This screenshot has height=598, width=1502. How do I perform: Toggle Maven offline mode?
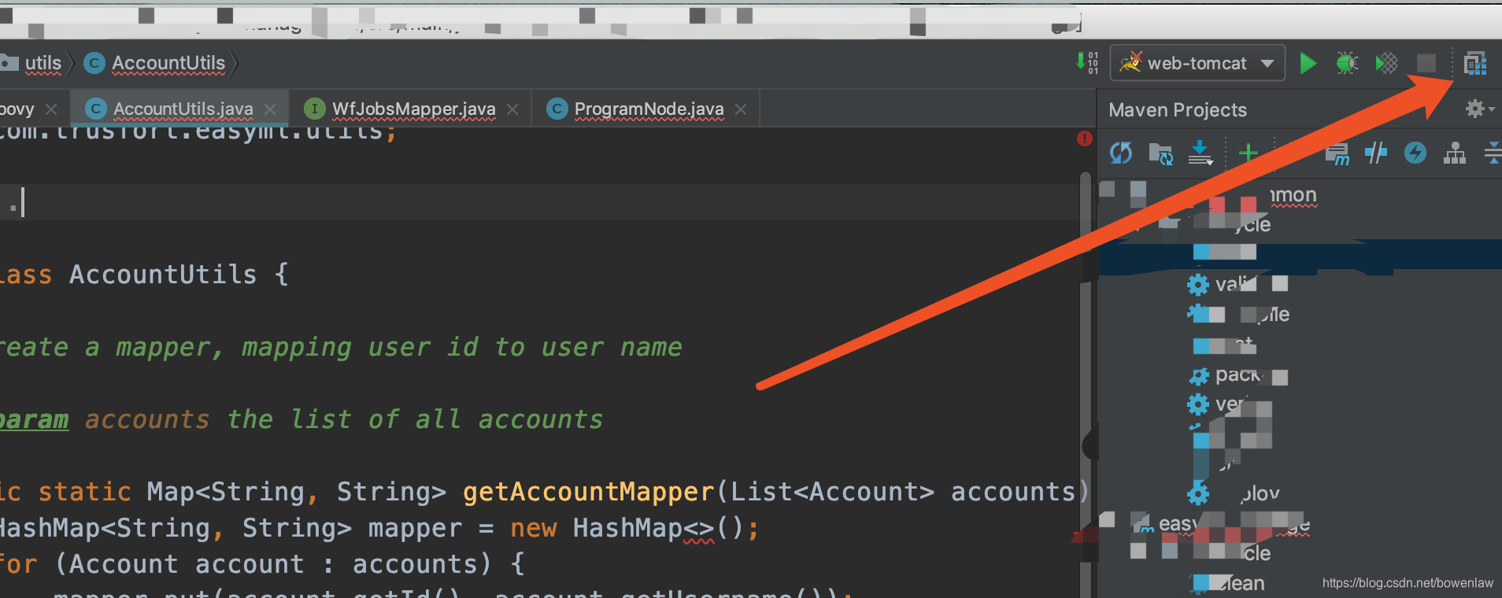(x=1375, y=153)
